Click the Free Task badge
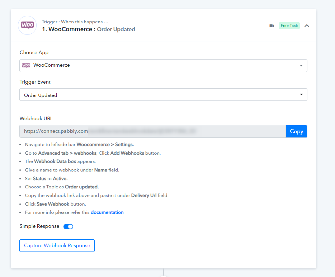The height and width of the screenshot is (277, 335). (289, 25)
